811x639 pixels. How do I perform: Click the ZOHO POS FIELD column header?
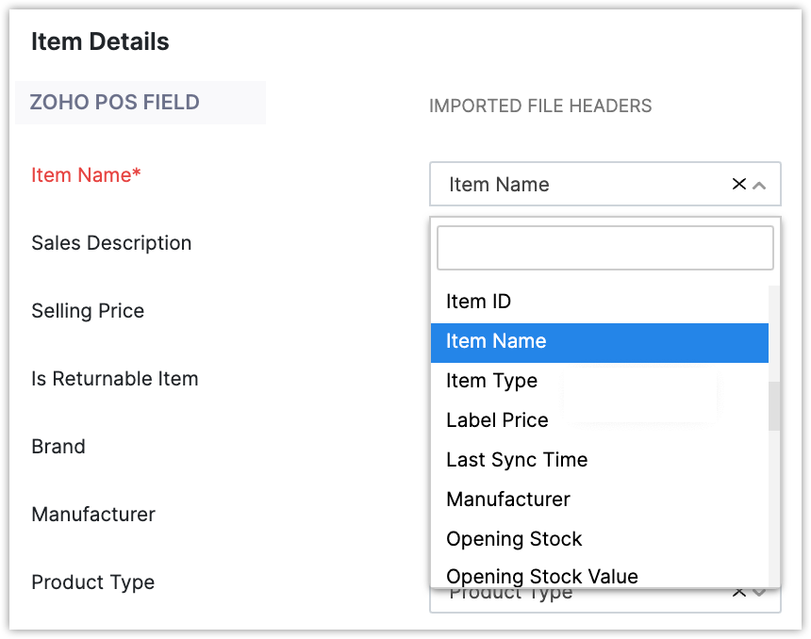(115, 102)
